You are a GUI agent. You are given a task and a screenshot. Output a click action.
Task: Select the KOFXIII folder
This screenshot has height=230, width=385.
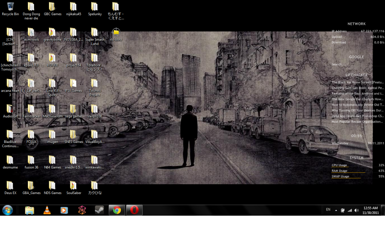tap(52, 60)
